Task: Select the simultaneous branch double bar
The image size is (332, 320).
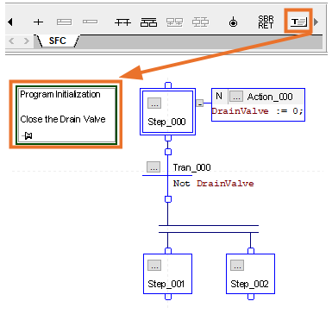Action: pyautogui.click(x=209, y=229)
